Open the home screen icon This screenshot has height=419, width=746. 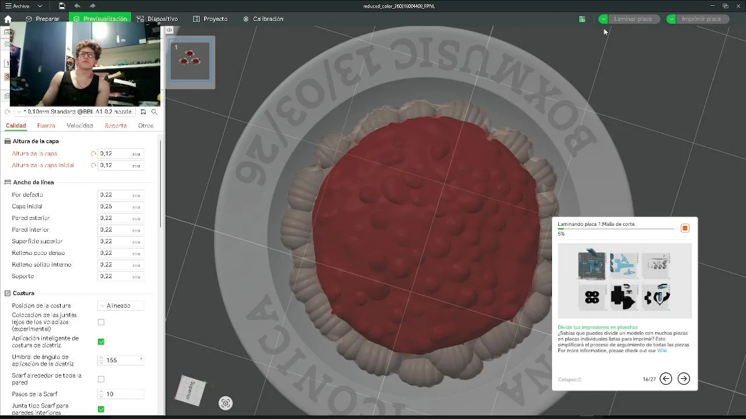coord(8,19)
